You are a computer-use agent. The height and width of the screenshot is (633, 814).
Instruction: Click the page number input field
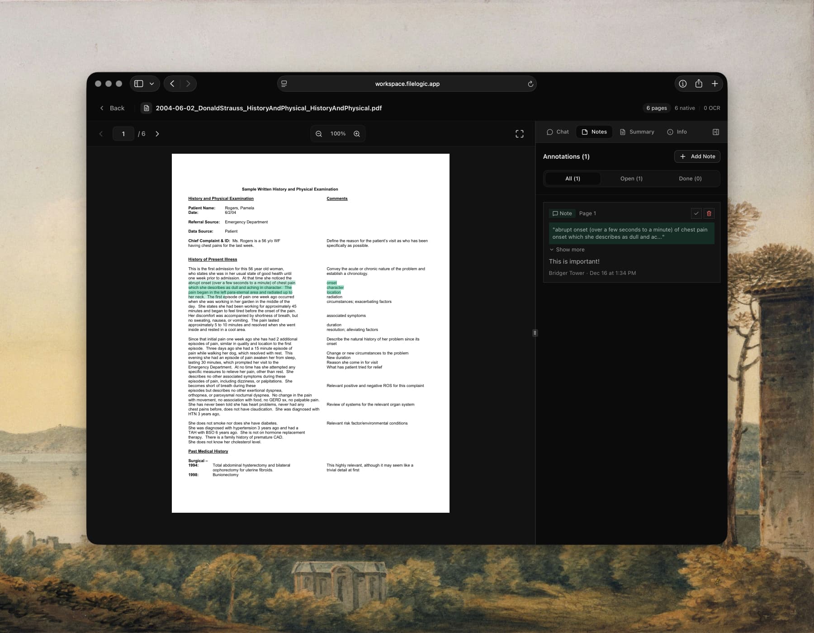(123, 133)
